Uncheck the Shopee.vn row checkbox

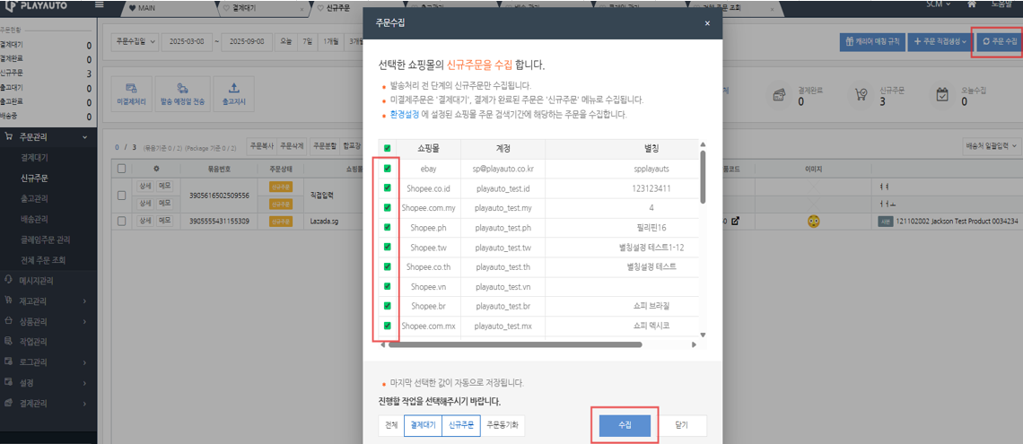pos(387,286)
